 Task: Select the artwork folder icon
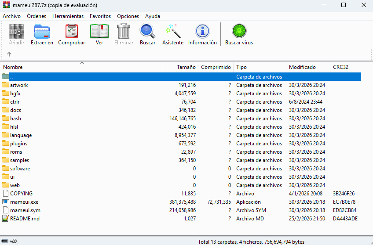click(x=6, y=85)
